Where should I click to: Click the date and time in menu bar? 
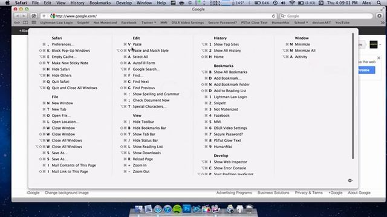tap(342, 3)
